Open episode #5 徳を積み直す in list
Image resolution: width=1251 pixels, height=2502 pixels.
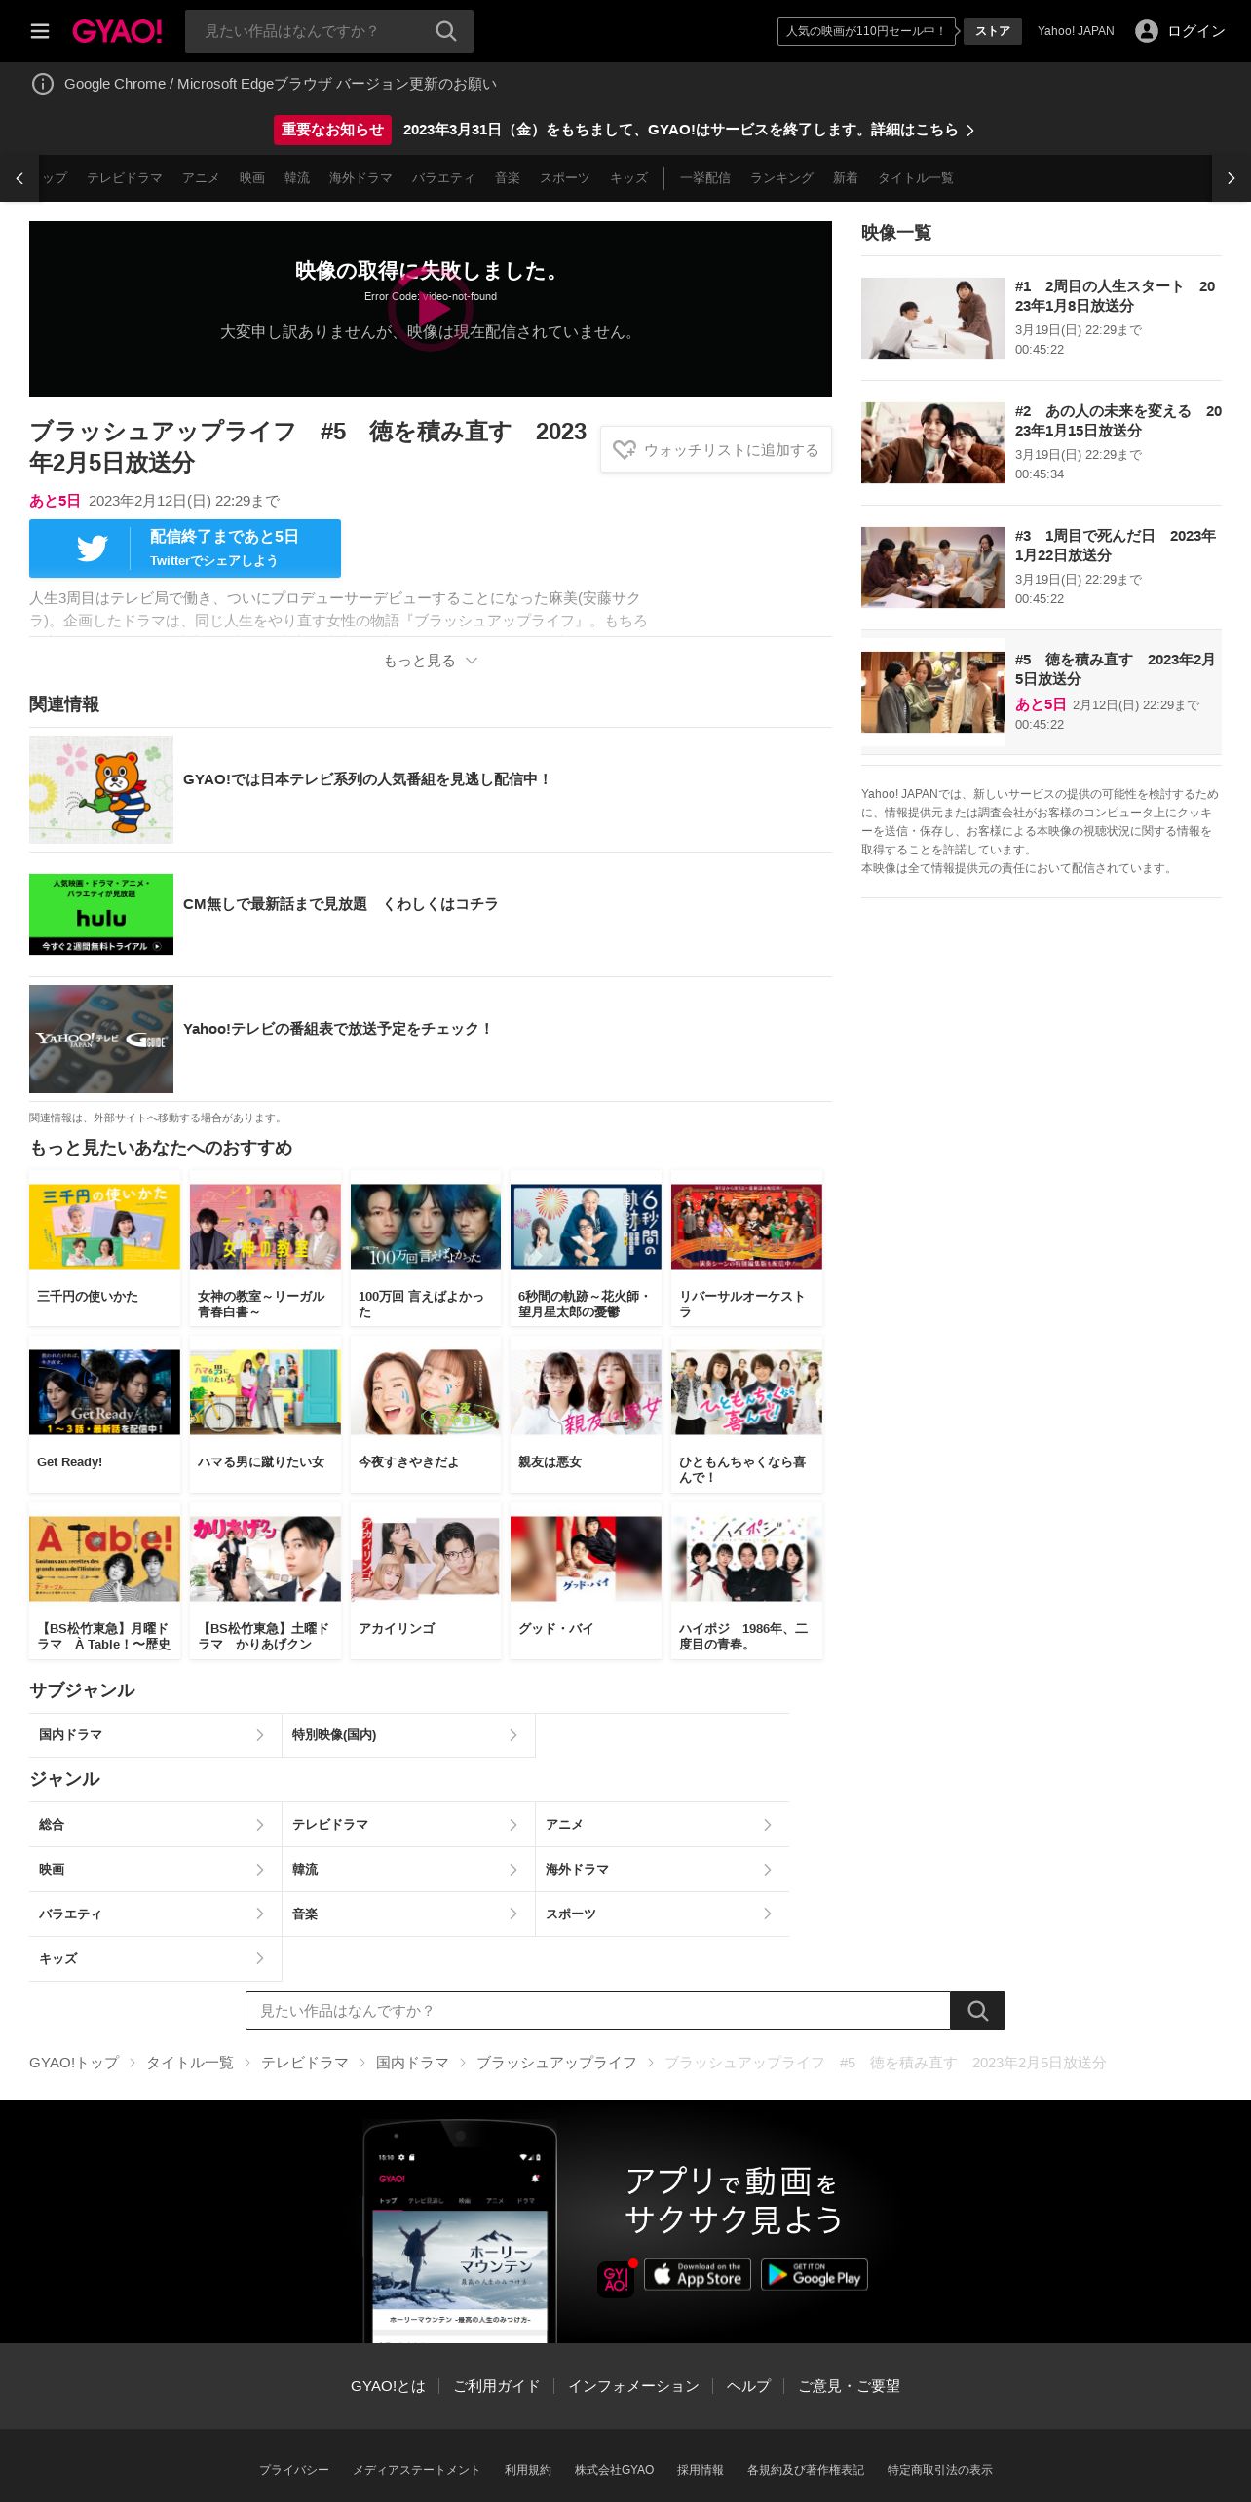click(1042, 692)
